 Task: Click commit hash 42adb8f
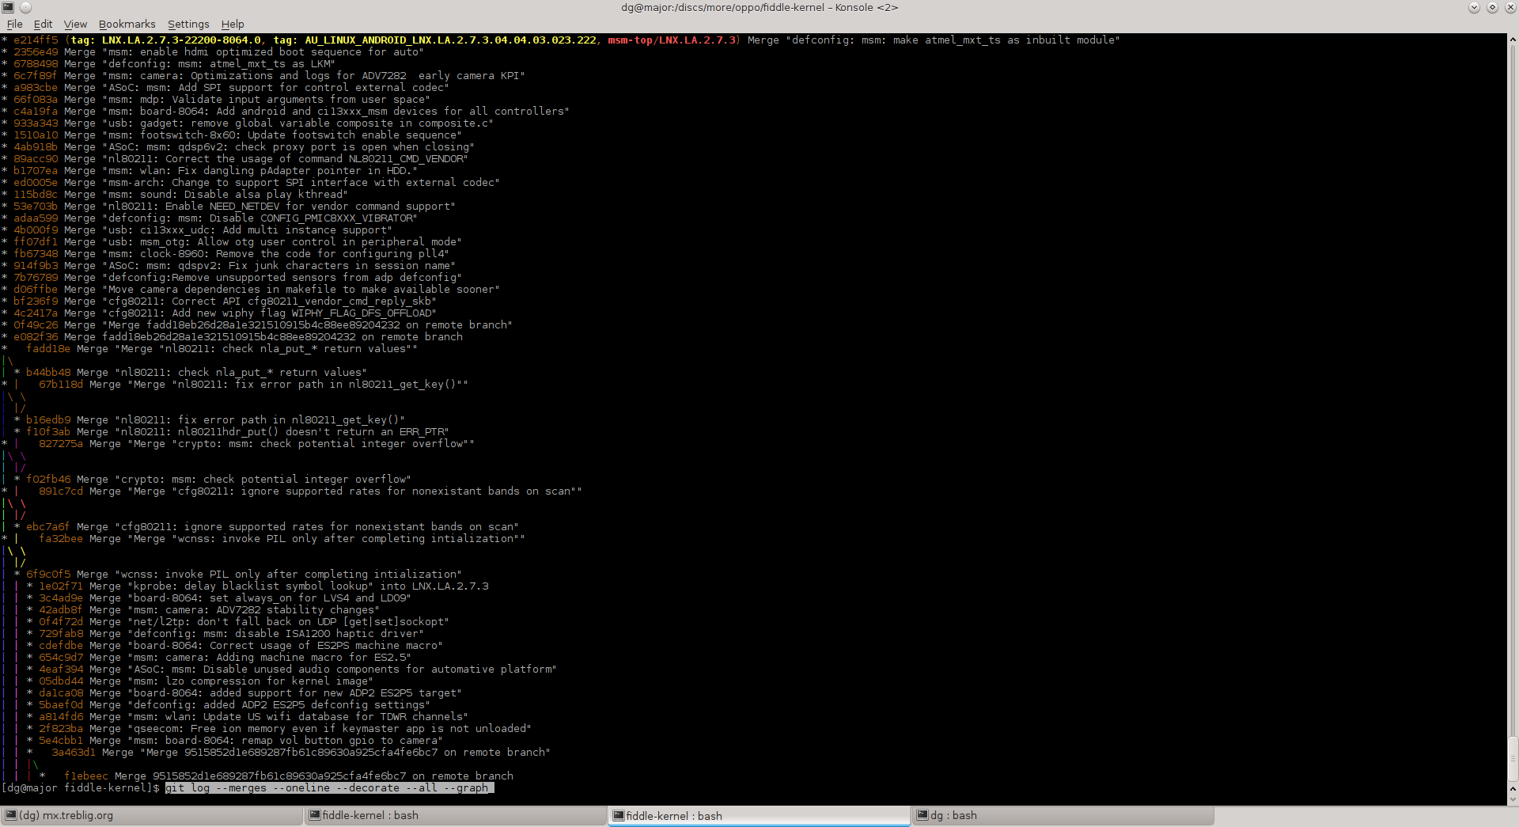coord(61,609)
